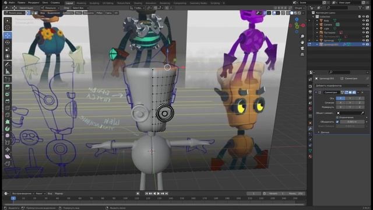Click the play animation button
Screen dimensions: 373x210
[159, 194]
